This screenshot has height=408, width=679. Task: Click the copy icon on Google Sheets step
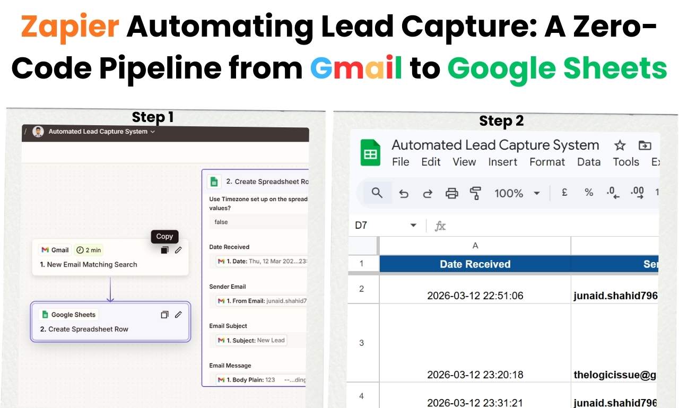pos(164,315)
